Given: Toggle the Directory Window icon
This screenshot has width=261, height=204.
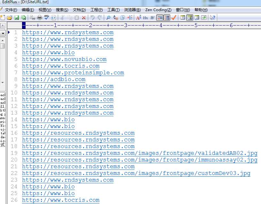Looking at the screenshot, I should click(x=183, y=18).
